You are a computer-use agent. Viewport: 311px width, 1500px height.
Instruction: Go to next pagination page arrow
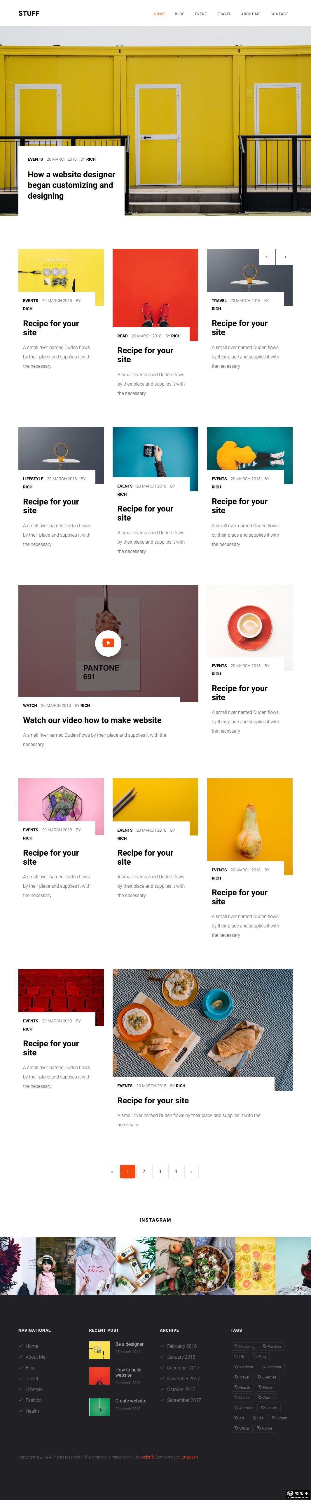click(191, 1172)
